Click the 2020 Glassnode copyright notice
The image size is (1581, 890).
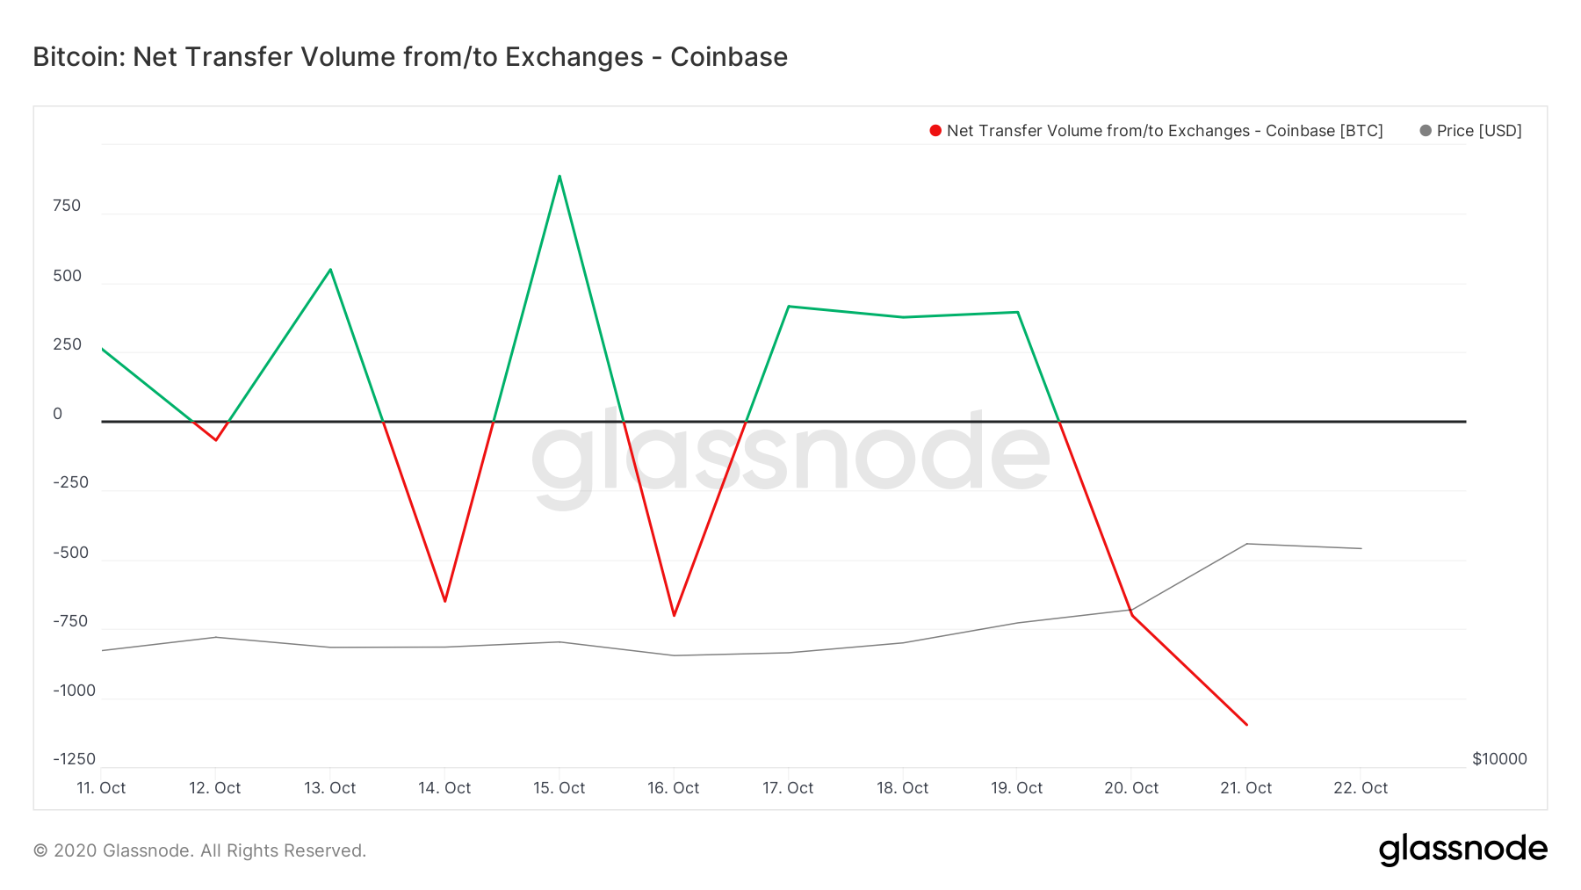[x=199, y=850]
